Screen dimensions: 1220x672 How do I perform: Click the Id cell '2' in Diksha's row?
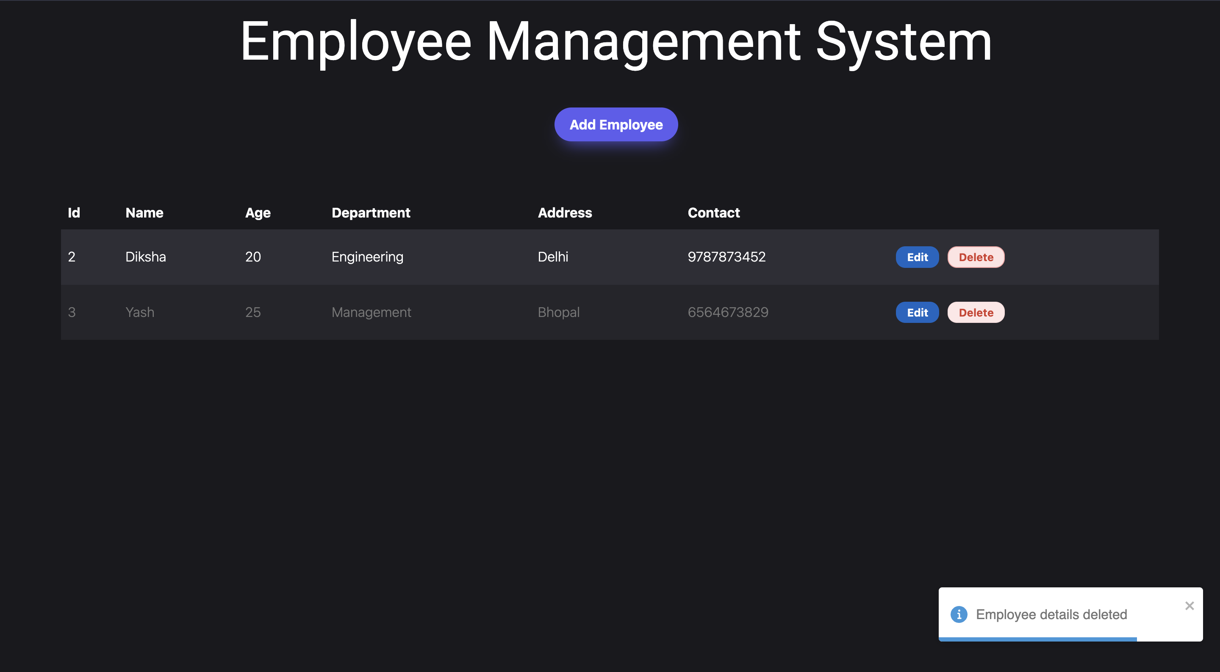click(x=72, y=256)
